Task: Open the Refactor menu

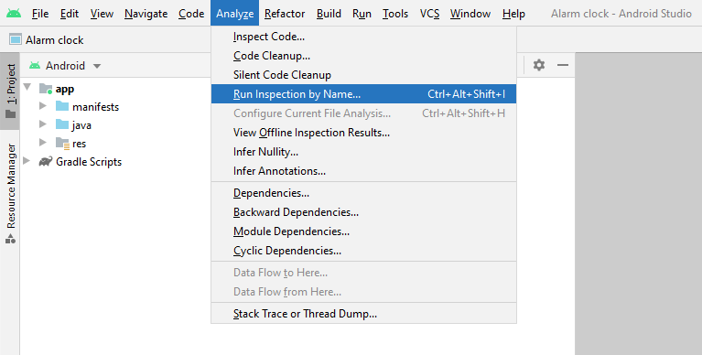Action: (x=285, y=14)
